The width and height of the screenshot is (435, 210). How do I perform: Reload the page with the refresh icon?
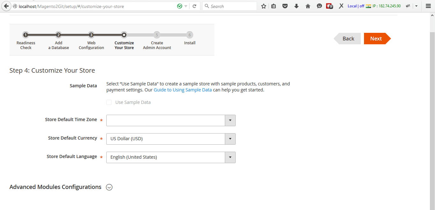coord(194,6)
